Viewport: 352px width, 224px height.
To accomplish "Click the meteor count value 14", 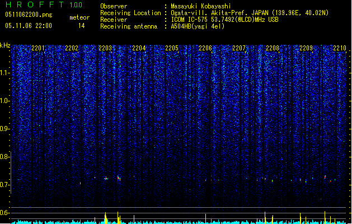I will pos(82,26).
